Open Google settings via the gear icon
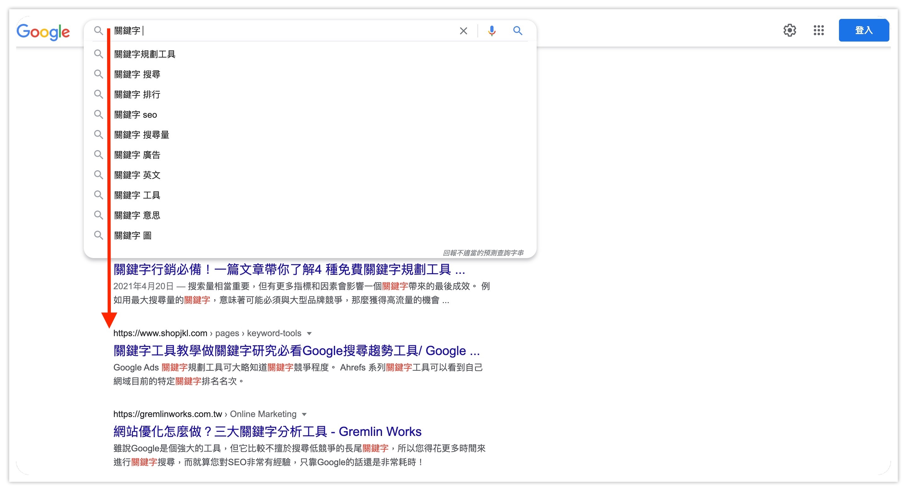The height and width of the screenshot is (491, 907). (x=790, y=31)
